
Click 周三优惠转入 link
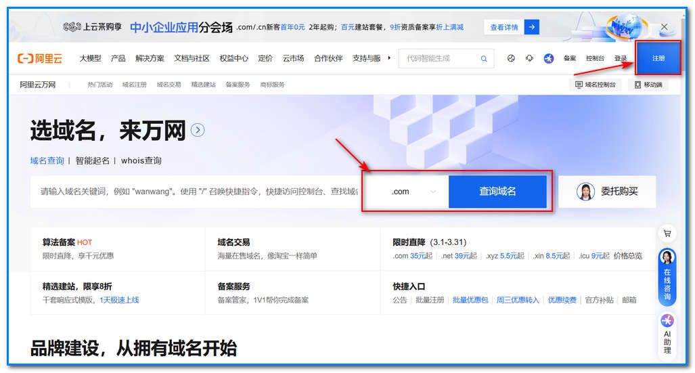tap(518, 301)
